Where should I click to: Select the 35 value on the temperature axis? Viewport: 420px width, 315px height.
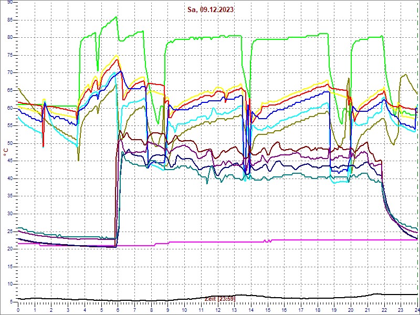(10, 196)
